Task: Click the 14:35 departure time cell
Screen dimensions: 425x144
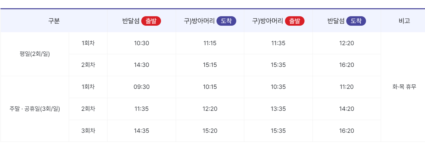Action: pyautogui.click(x=141, y=131)
